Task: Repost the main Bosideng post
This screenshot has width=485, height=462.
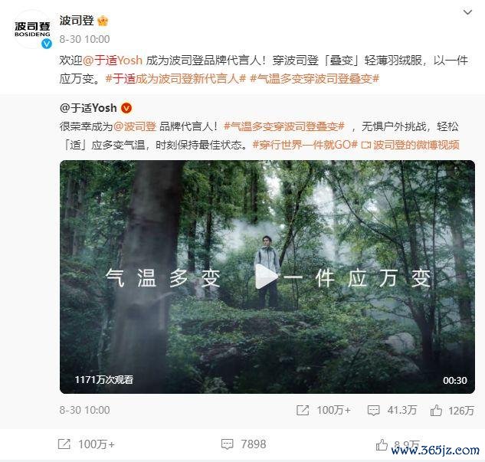Action: 64,444
